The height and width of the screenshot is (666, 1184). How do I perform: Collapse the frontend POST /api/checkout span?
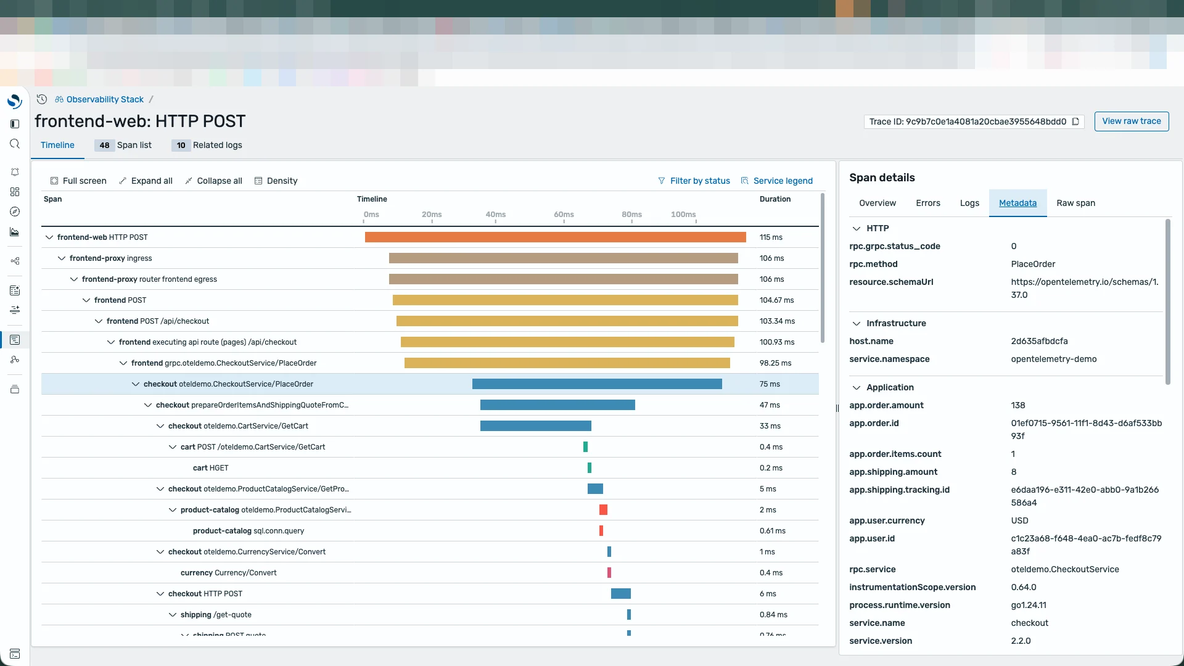pyautogui.click(x=99, y=321)
